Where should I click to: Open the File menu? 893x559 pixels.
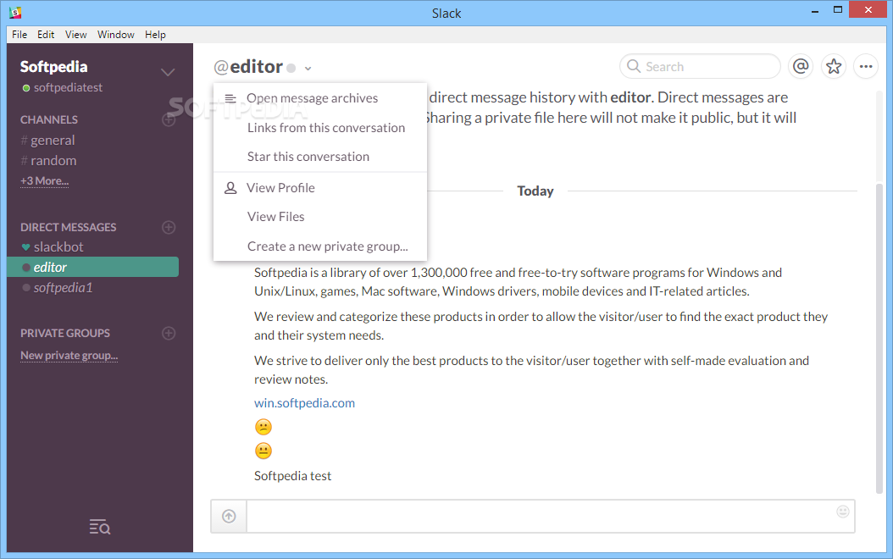(x=19, y=35)
